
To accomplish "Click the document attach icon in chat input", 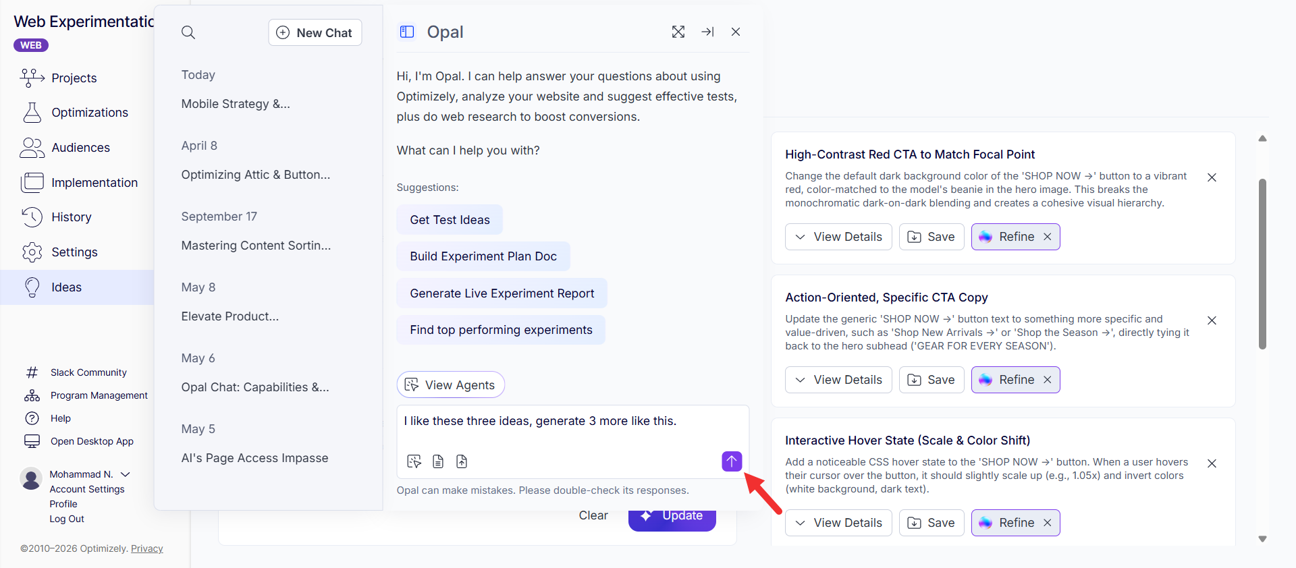I will click(438, 461).
